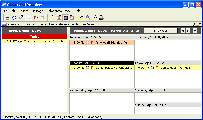Viewport: 203px width, 120px height.
Task: Open dropdown arrow next to week navigation
Action: point(195,31)
